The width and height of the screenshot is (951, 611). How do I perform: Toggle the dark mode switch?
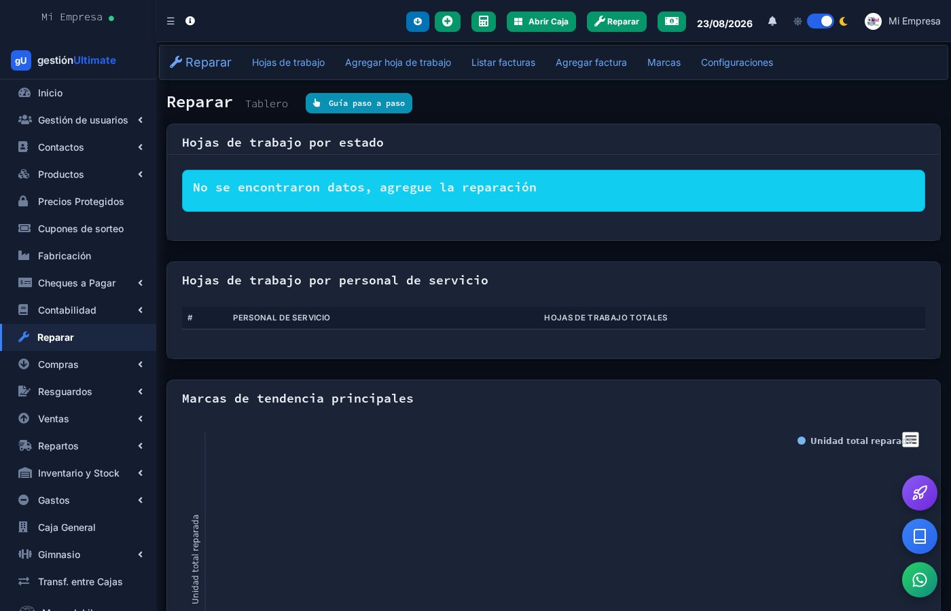tap(821, 21)
